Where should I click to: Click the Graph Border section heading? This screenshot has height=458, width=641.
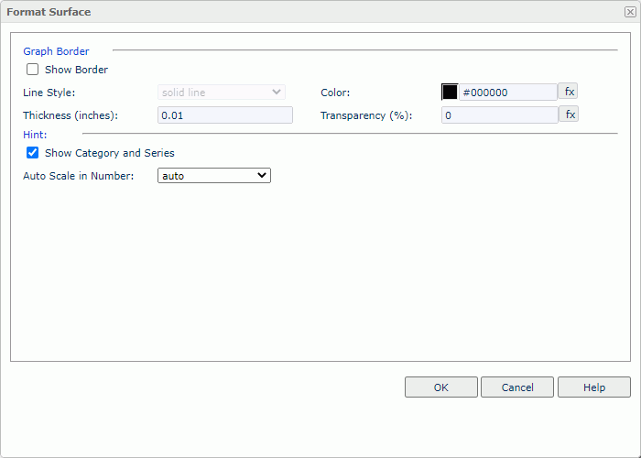56,51
